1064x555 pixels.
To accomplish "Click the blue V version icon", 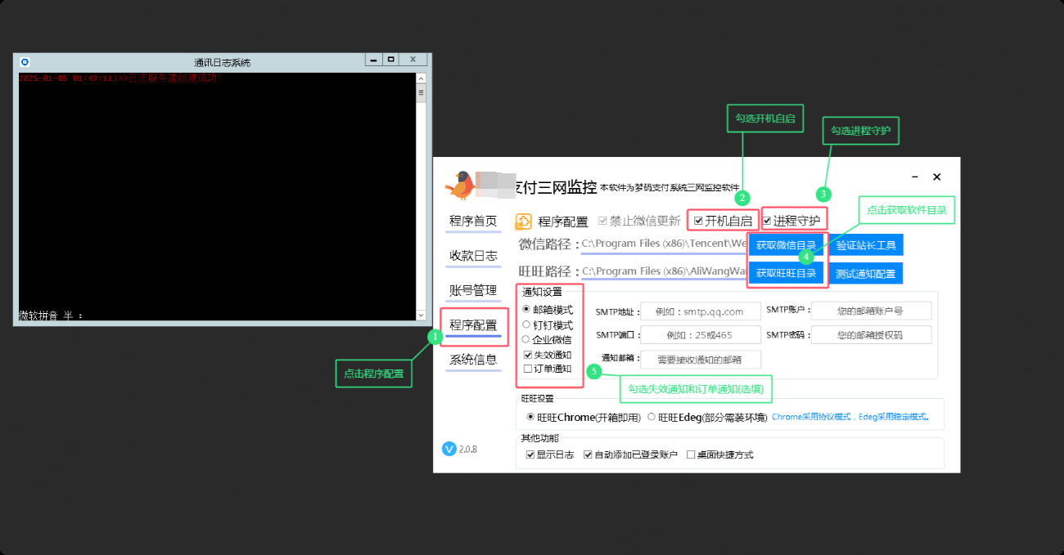I will click(449, 449).
